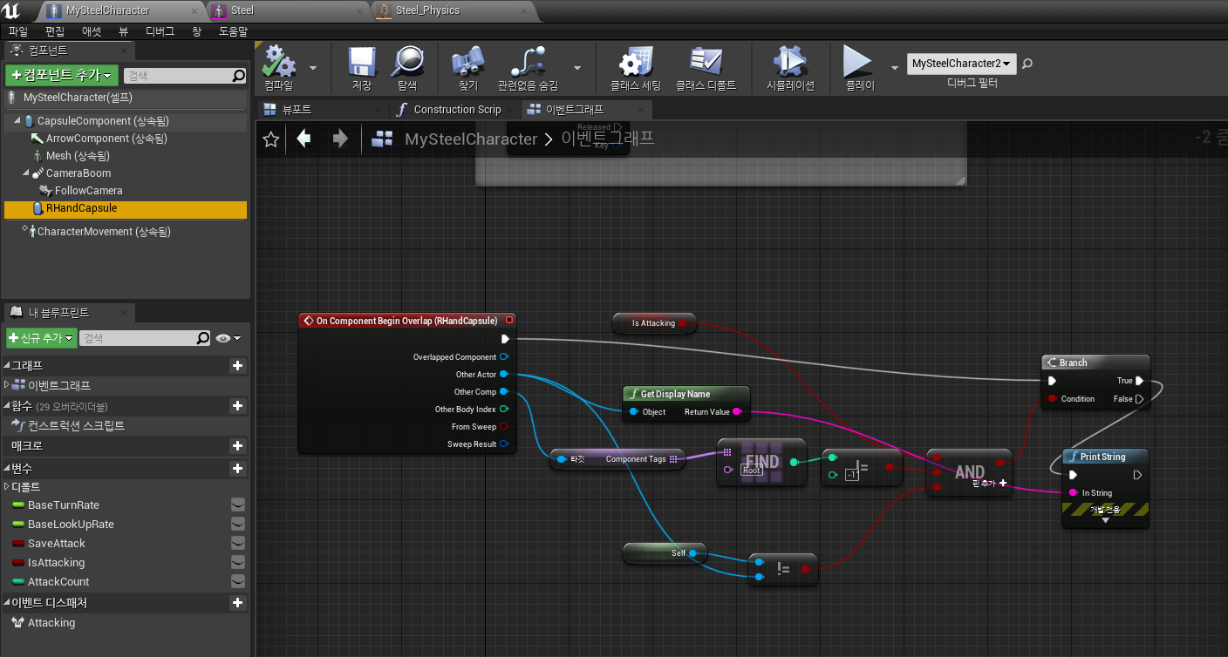Screen dimensions: 1228x657
Task: Open the Play options dropdown arrow
Action: (x=894, y=67)
